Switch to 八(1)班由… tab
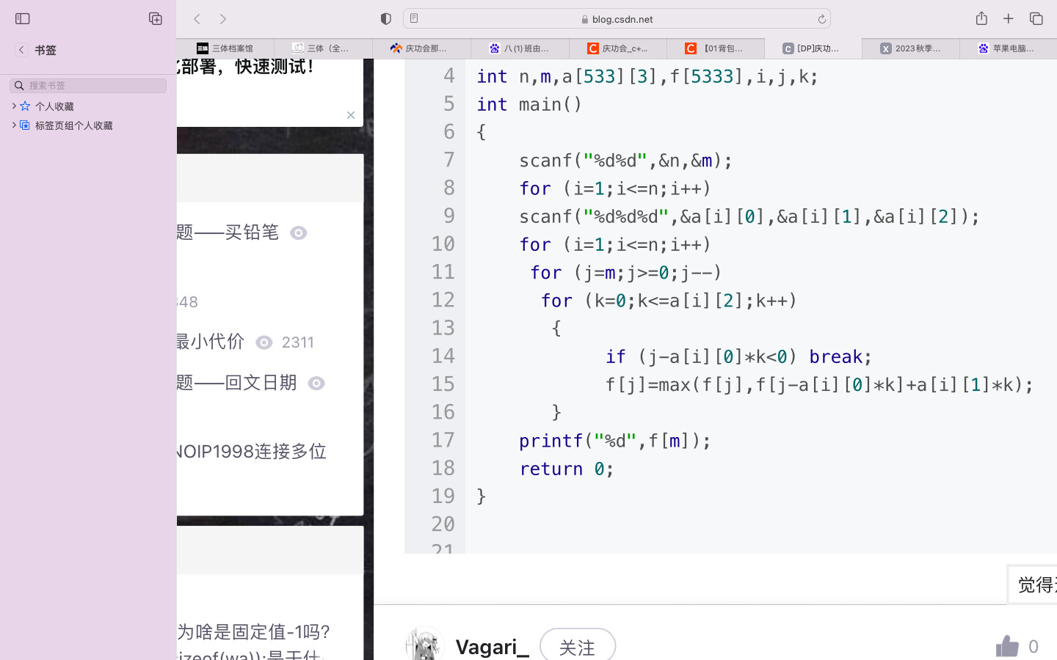This screenshot has width=1057, height=660. click(520, 48)
